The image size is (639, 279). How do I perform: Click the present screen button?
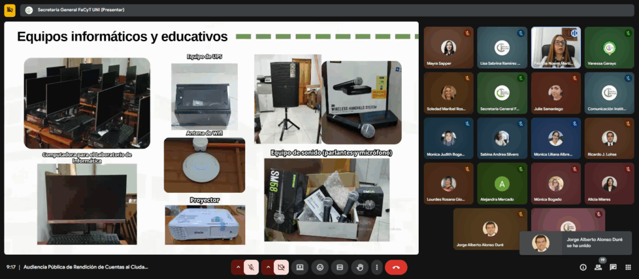(300, 267)
